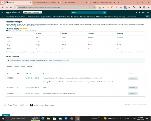Viewport: 151px width, 121px height.
Task: Open the Zoom app in the taskbar
Action: point(66,119)
